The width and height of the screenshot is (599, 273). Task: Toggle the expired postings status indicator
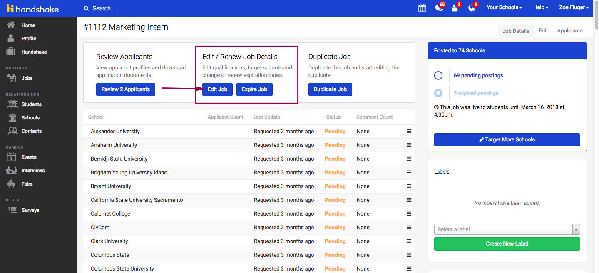pos(438,93)
